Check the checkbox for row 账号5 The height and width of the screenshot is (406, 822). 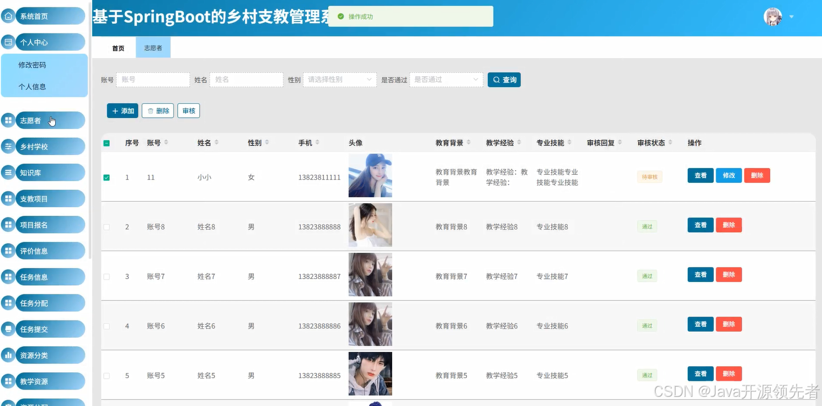(x=106, y=375)
